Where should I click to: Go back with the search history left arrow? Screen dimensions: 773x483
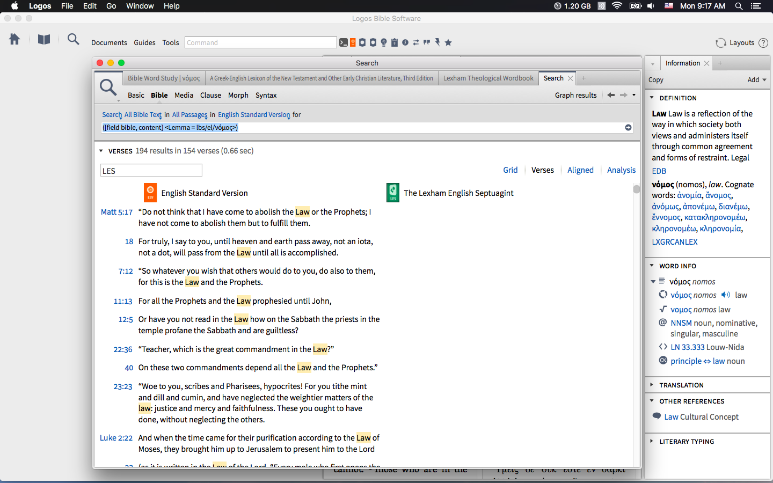tap(611, 95)
